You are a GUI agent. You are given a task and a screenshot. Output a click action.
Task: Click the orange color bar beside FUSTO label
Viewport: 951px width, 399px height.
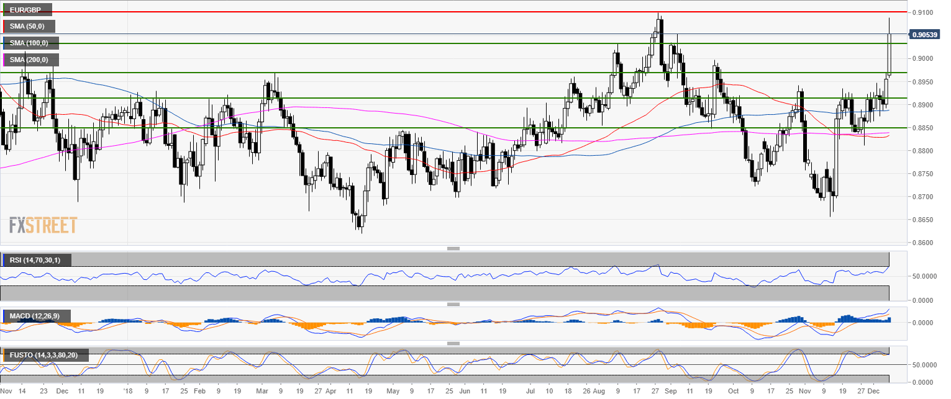pos(5,355)
